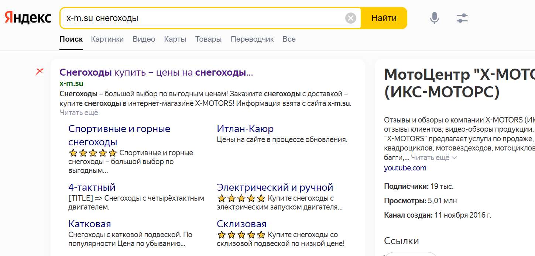Click the red favicon beside the first result
The width and height of the screenshot is (535, 256).
point(40,72)
